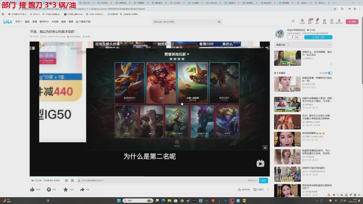Open File Explorer from the taskbar

(x=169, y=200)
